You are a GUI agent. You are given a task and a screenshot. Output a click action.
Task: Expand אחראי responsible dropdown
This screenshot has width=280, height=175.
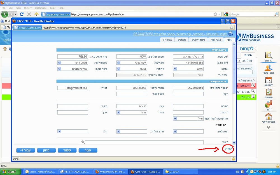click(175, 69)
